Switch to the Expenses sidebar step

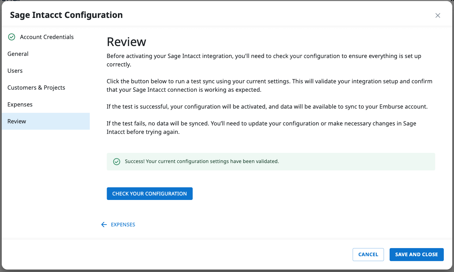pos(46,104)
